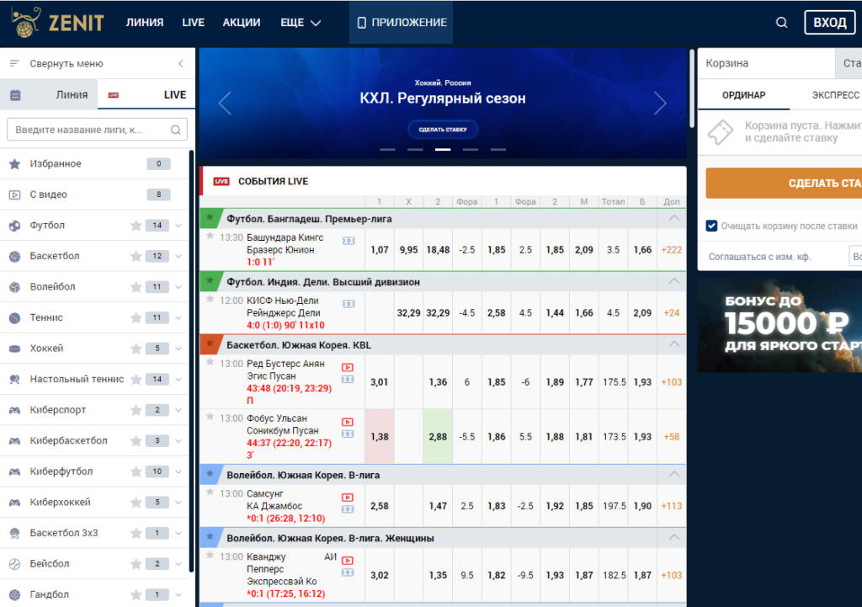Click search icon in league search box
Screen dimensions: 862x607
(175, 130)
